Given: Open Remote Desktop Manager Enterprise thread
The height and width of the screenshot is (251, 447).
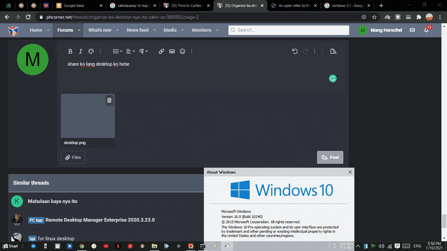Looking at the screenshot, I should [100, 220].
